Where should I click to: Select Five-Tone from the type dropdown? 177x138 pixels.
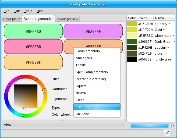pyautogui.click(x=97, y=107)
